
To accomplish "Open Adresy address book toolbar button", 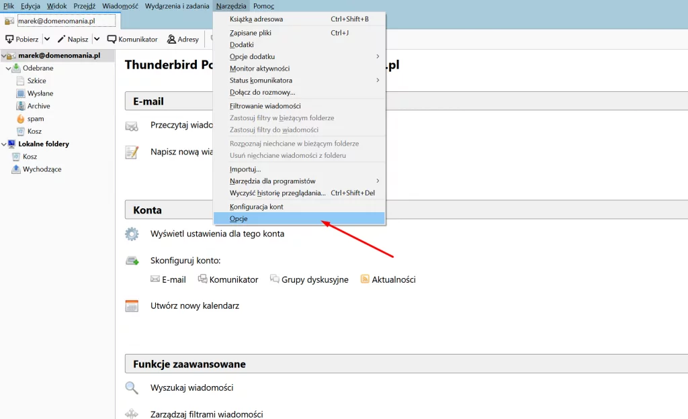I will [x=183, y=39].
